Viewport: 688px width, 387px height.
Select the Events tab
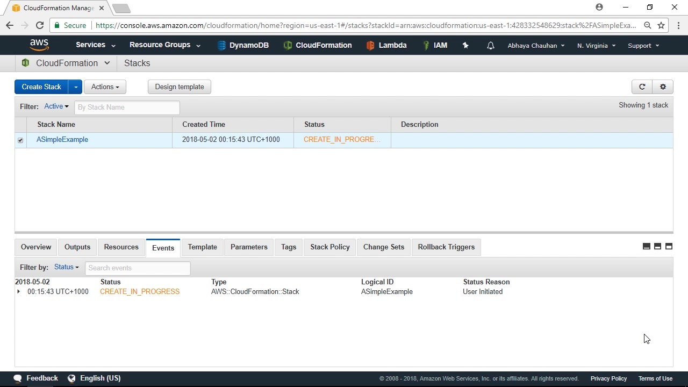(163, 247)
